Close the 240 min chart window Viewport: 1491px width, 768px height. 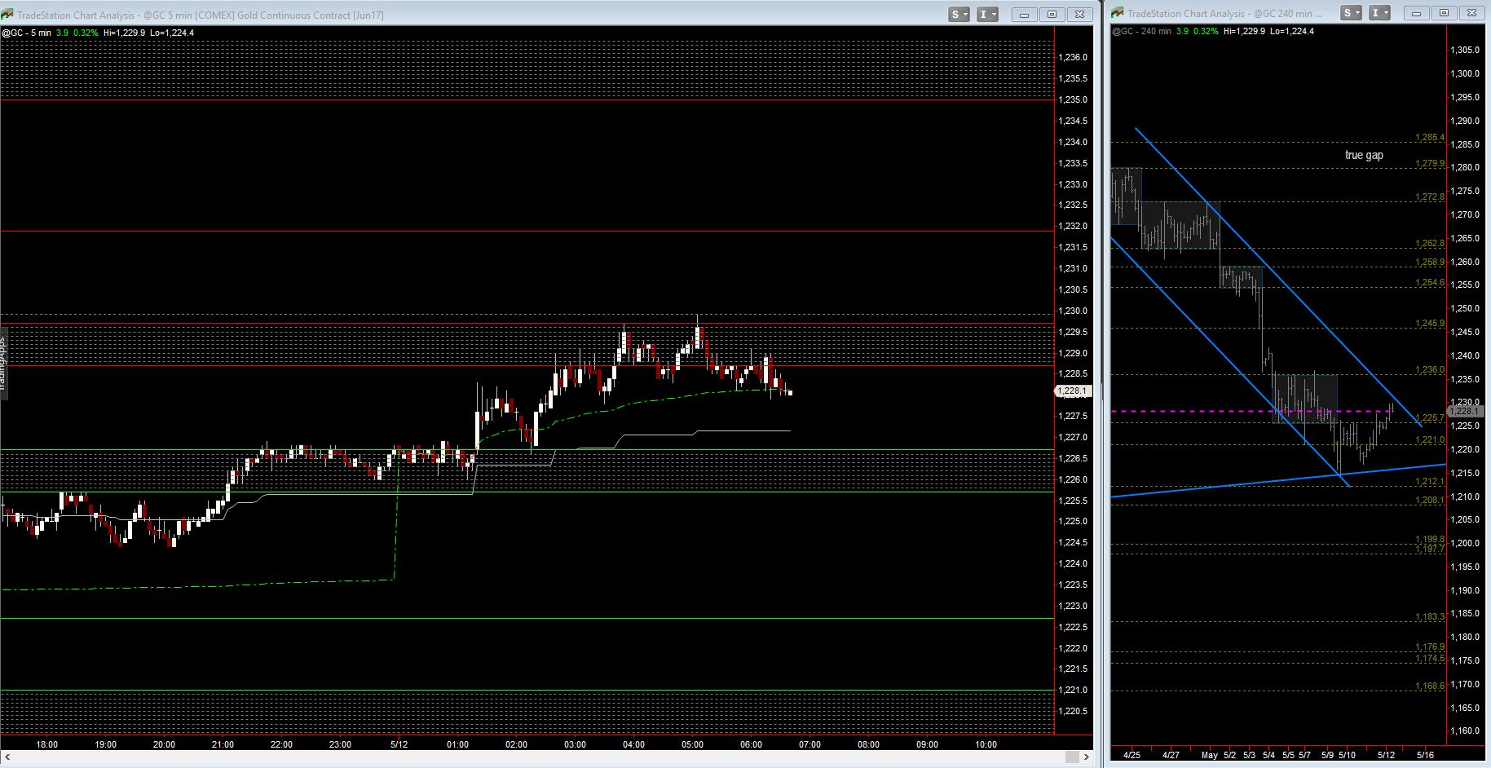(1471, 13)
